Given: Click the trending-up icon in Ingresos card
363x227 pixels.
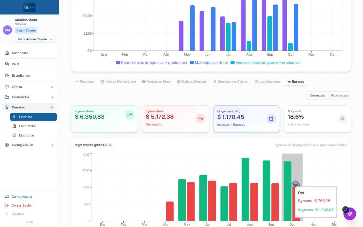Looking at the screenshot, I should pyautogui.click(x=130, y=115).
